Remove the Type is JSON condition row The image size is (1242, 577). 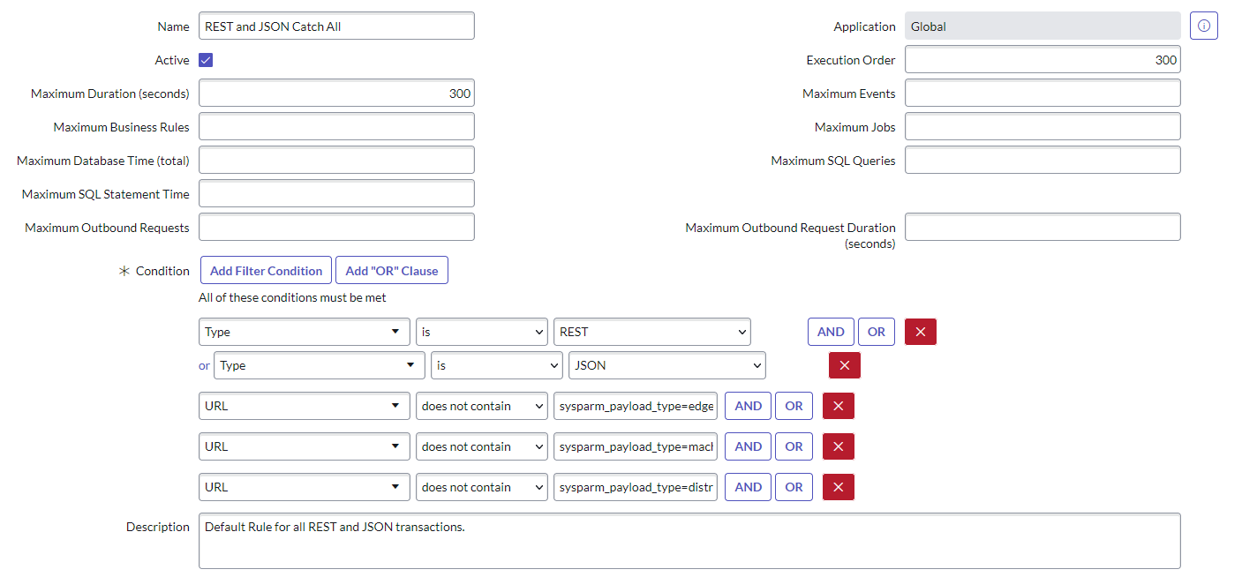[x=844, y=365]
